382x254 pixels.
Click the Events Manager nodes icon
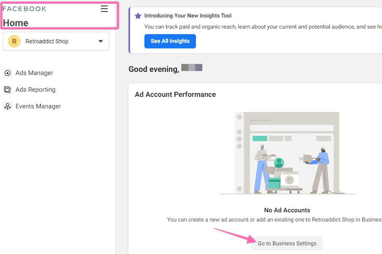[8, 106]
